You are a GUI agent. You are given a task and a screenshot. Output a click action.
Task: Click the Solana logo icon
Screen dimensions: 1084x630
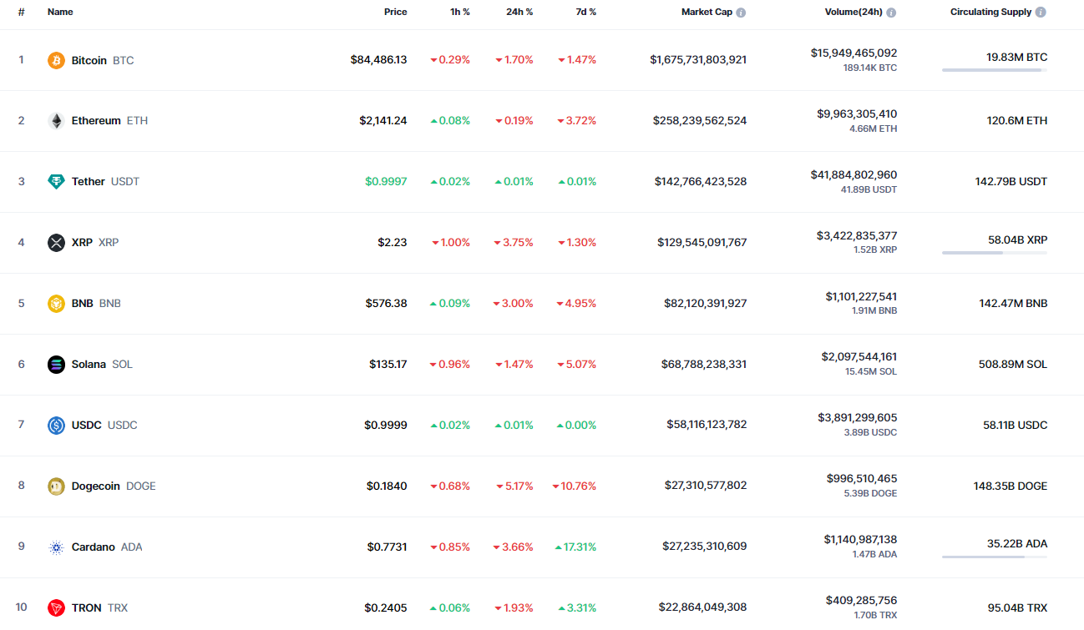pyautogui.click(x=56, y=365)
